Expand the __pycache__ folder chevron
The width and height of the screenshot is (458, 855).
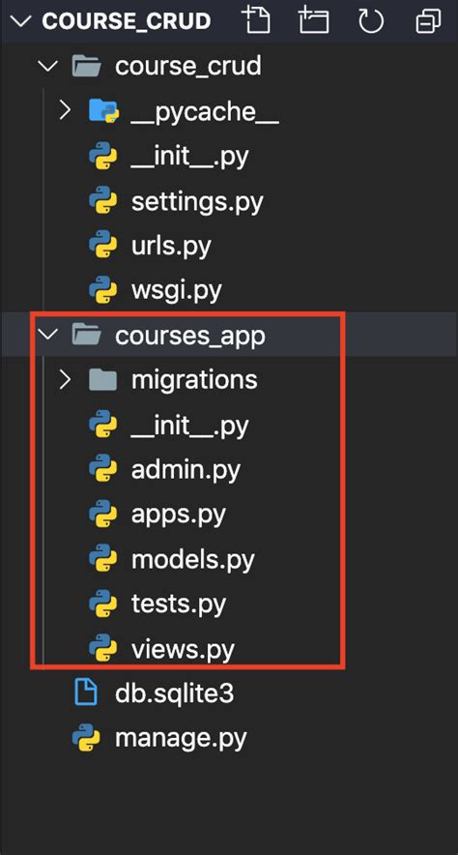click(x=66, y=111)
